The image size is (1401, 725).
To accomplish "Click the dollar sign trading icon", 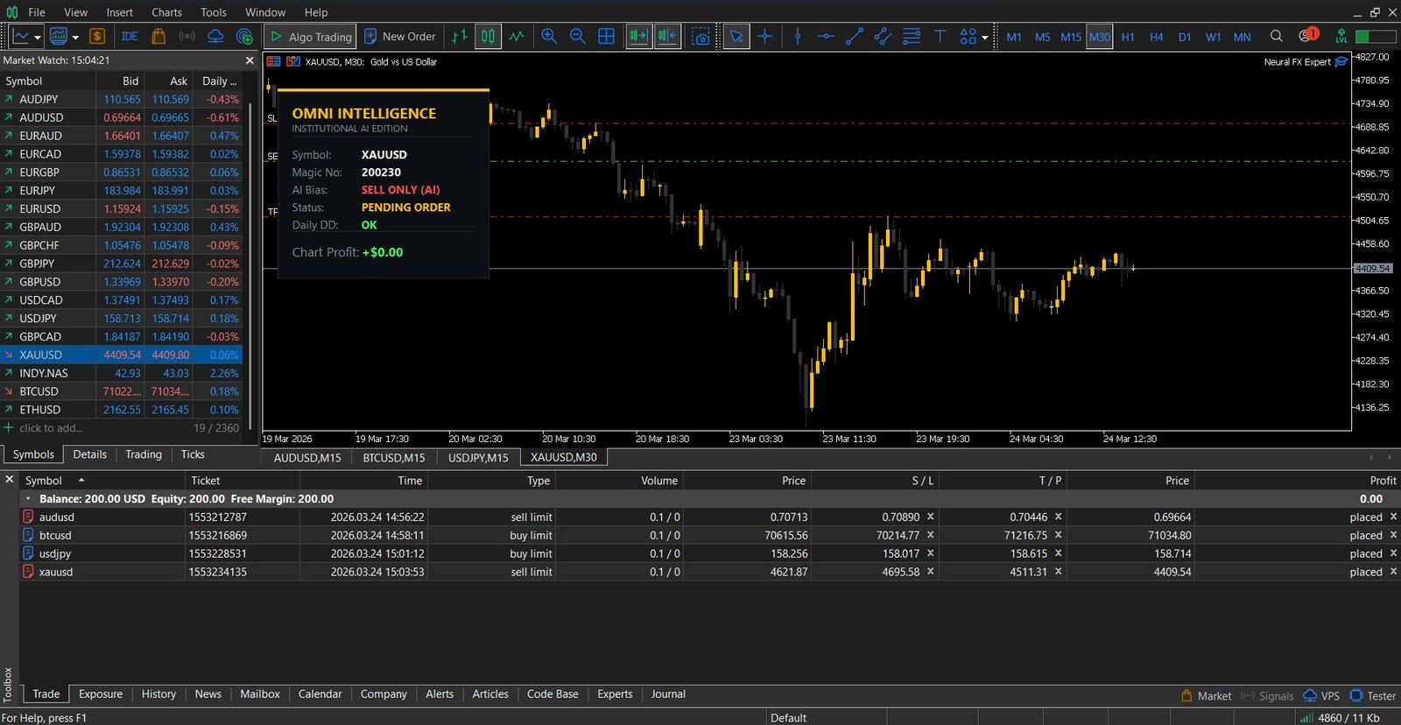I will click(97, 37).
